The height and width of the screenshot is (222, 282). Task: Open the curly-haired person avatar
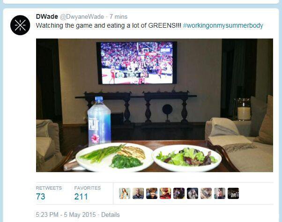pyautogui.click(x=152, y=193)
